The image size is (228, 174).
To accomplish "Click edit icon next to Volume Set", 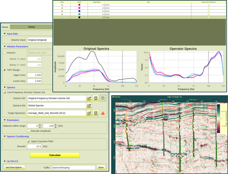I will click(89, 98).
